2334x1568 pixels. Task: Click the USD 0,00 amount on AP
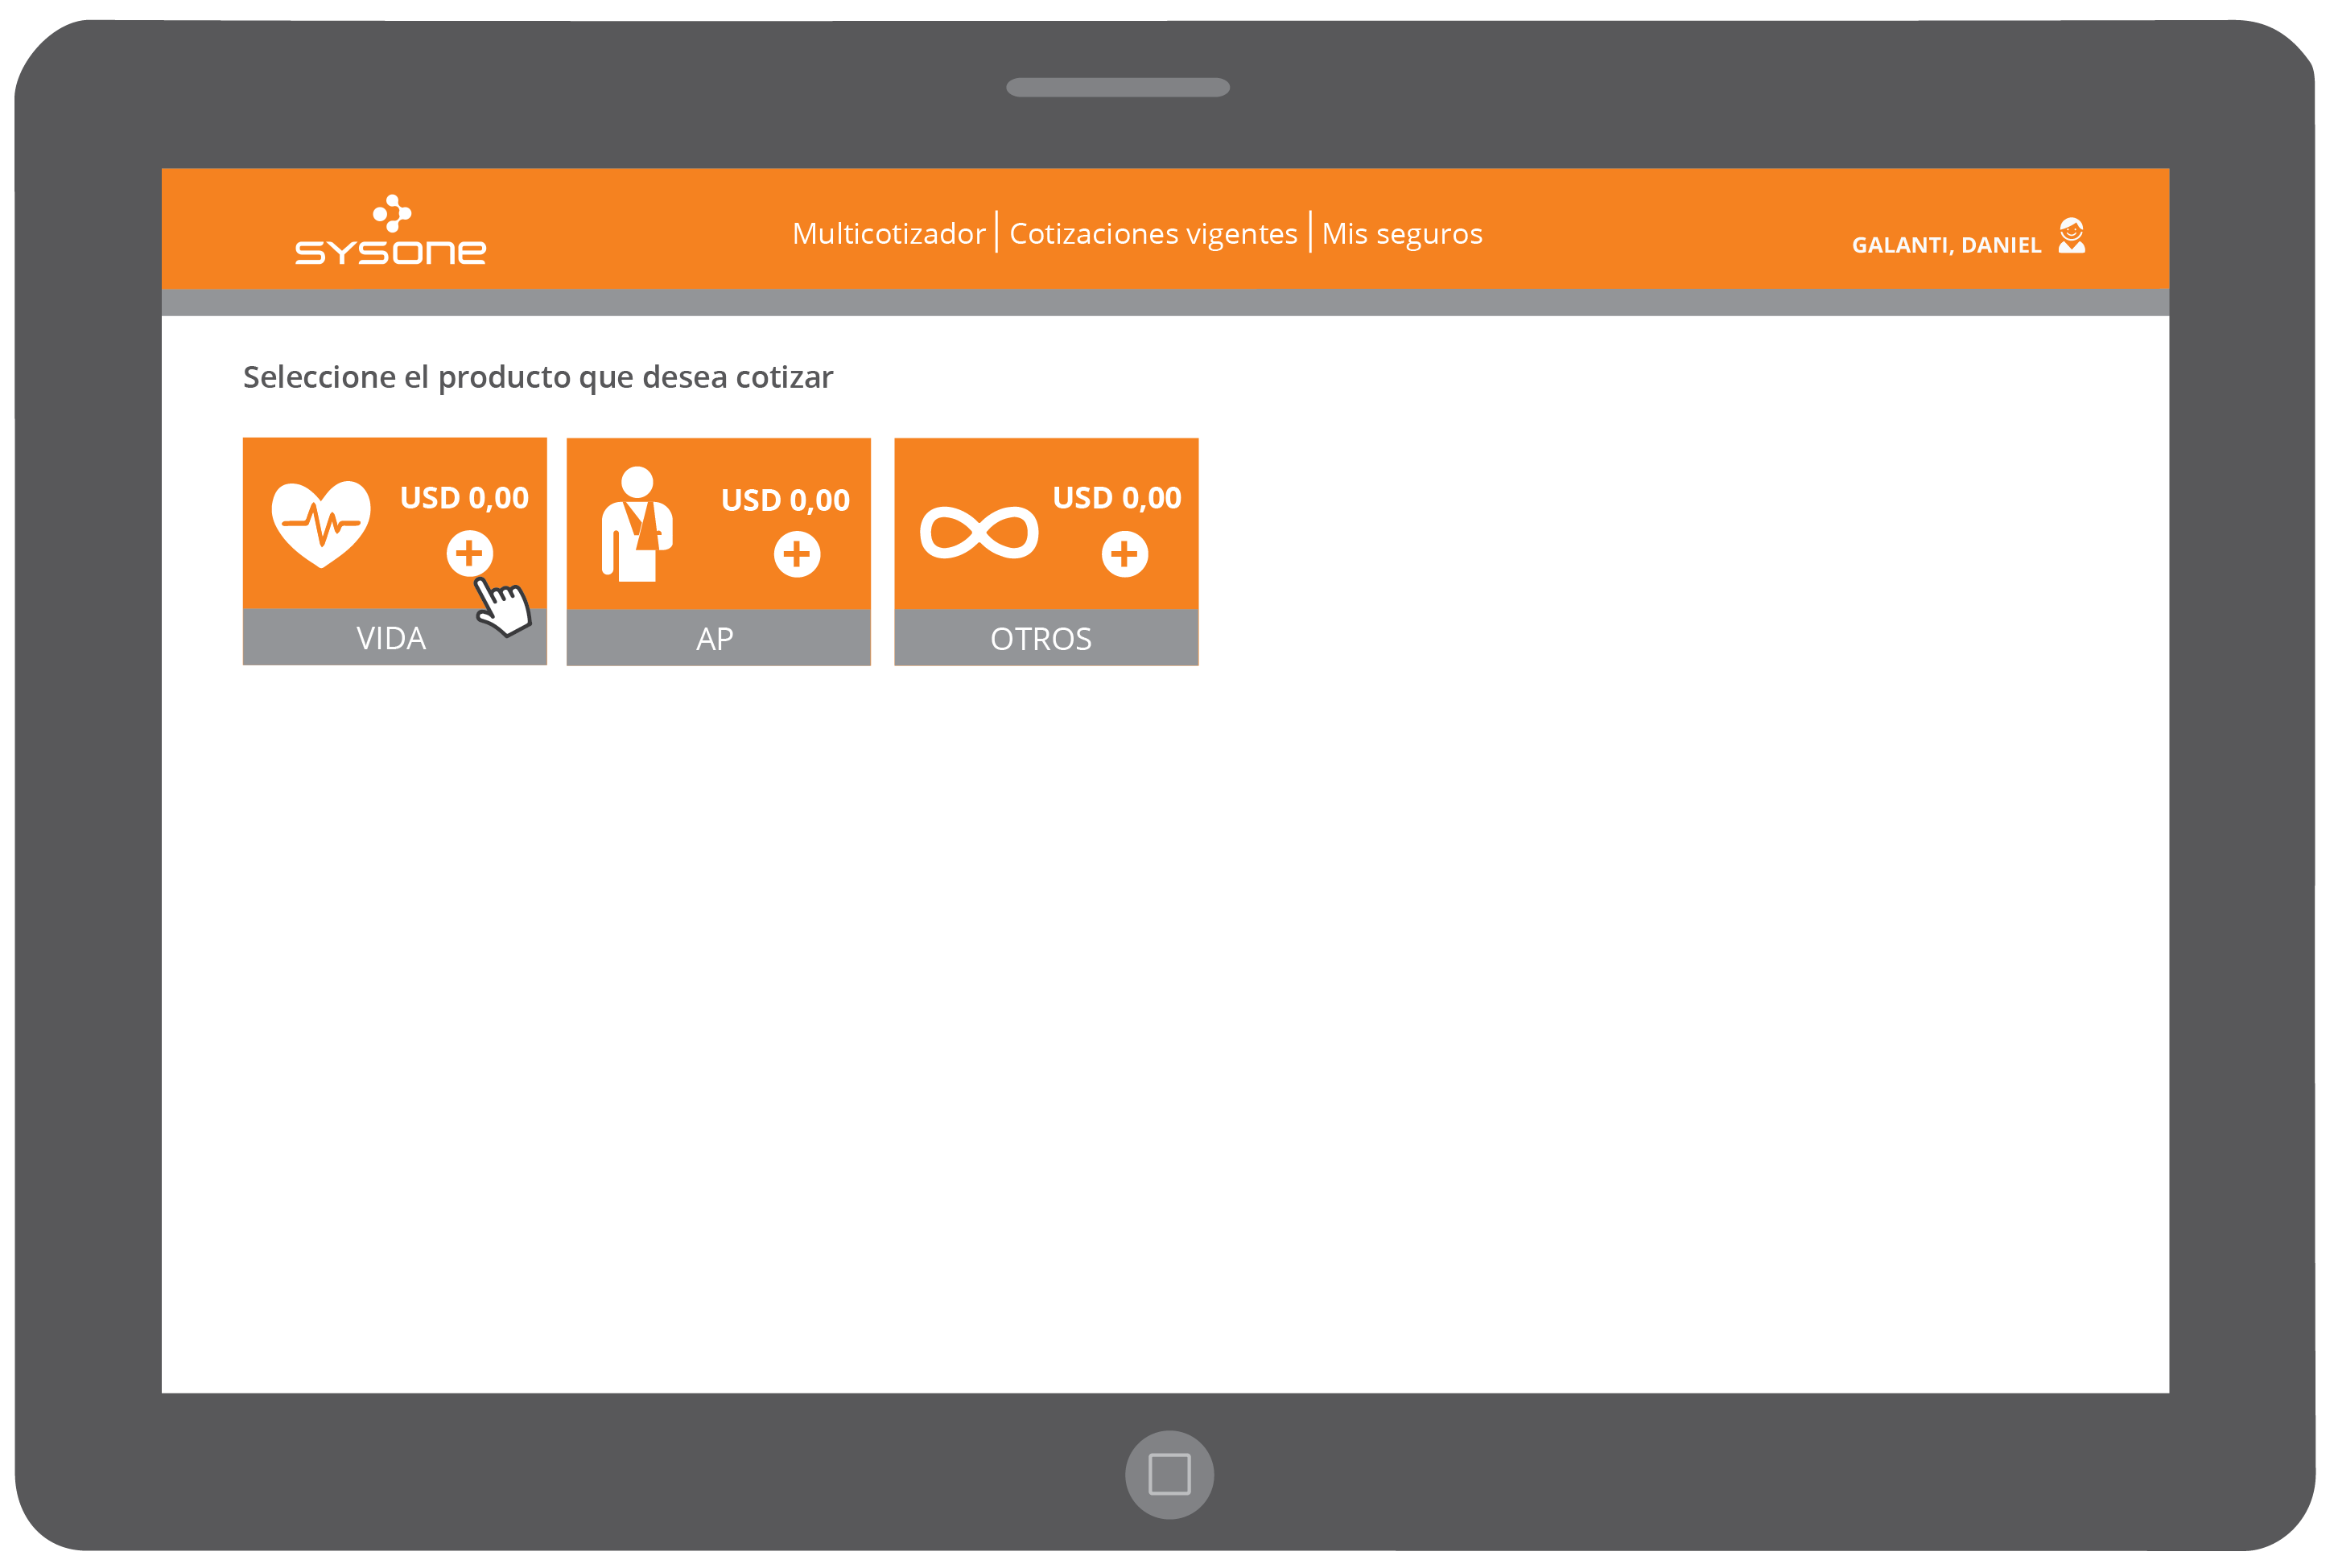click(x=786, y=500)
